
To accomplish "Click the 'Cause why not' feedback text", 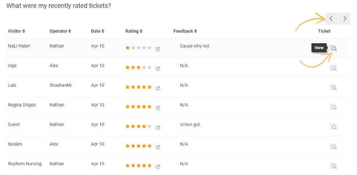I will coord(195,46).
